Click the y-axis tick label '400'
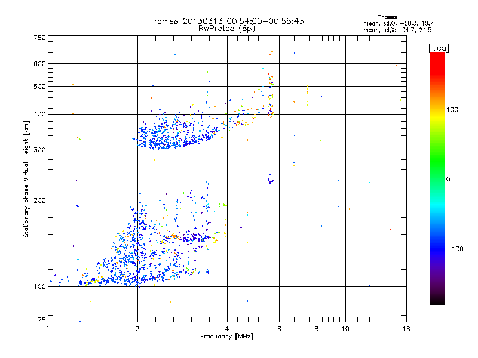Screen dimensions: 478x358 (40, 114)
